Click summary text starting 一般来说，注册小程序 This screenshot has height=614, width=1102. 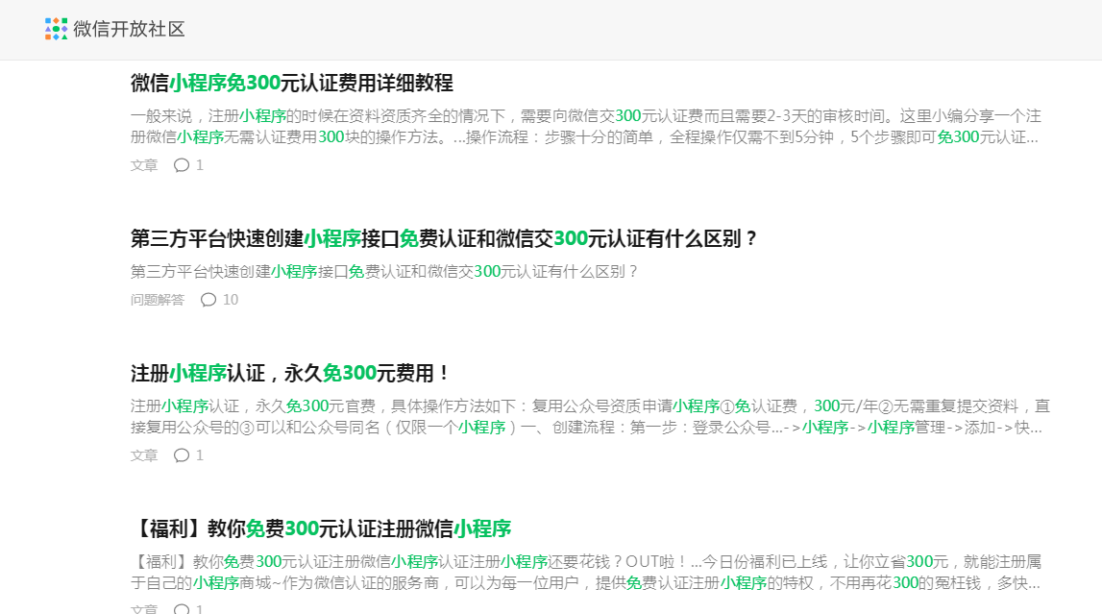[x=585, y=127]
